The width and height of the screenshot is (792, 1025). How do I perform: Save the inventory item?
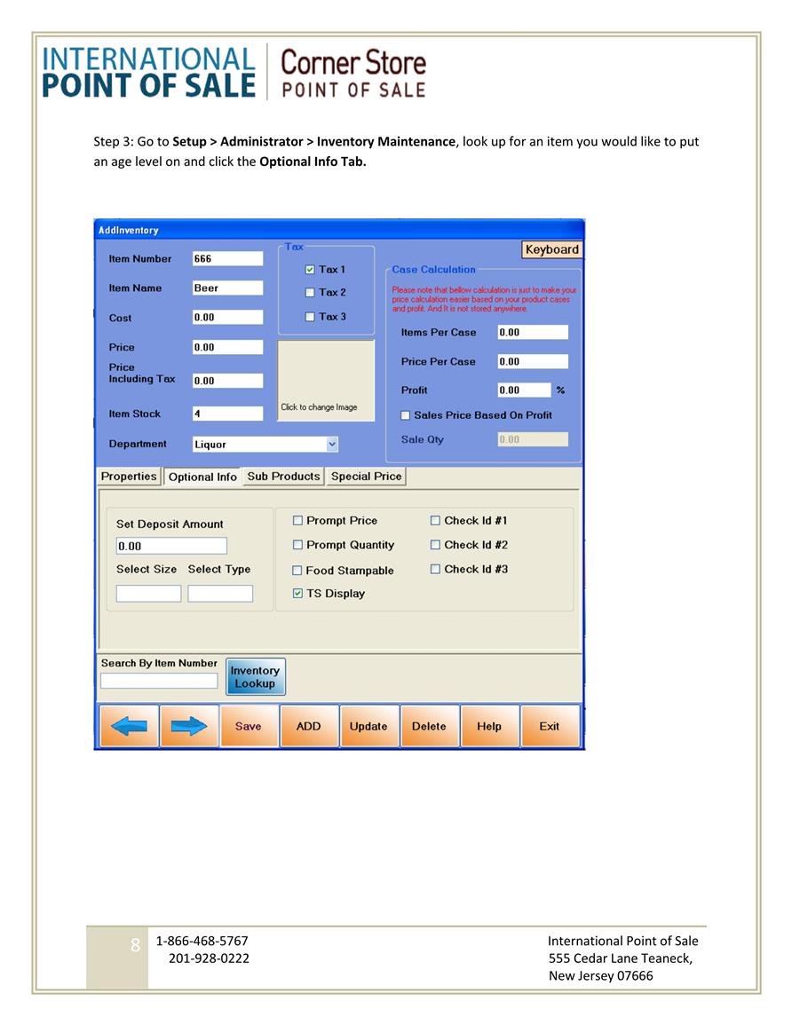249,726
